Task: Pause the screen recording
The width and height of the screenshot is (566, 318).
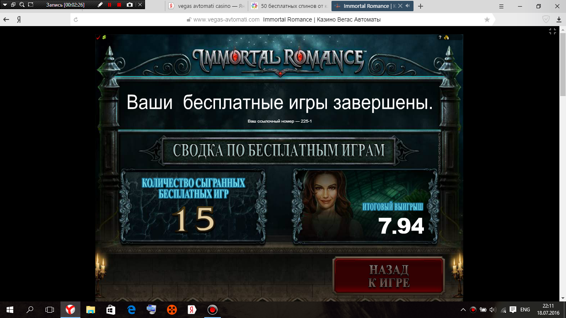Action: point(110,5)
